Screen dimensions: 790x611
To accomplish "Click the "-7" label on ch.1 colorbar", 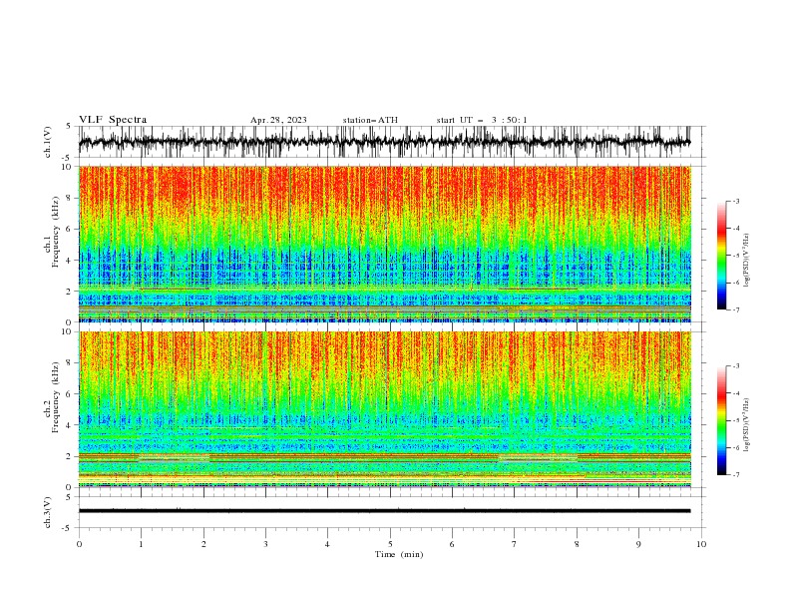I will click(x=736, y=309).
